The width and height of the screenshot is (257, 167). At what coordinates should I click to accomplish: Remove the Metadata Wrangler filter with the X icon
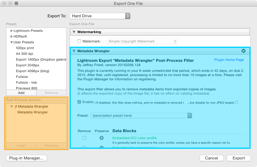[x=243, y=51]
